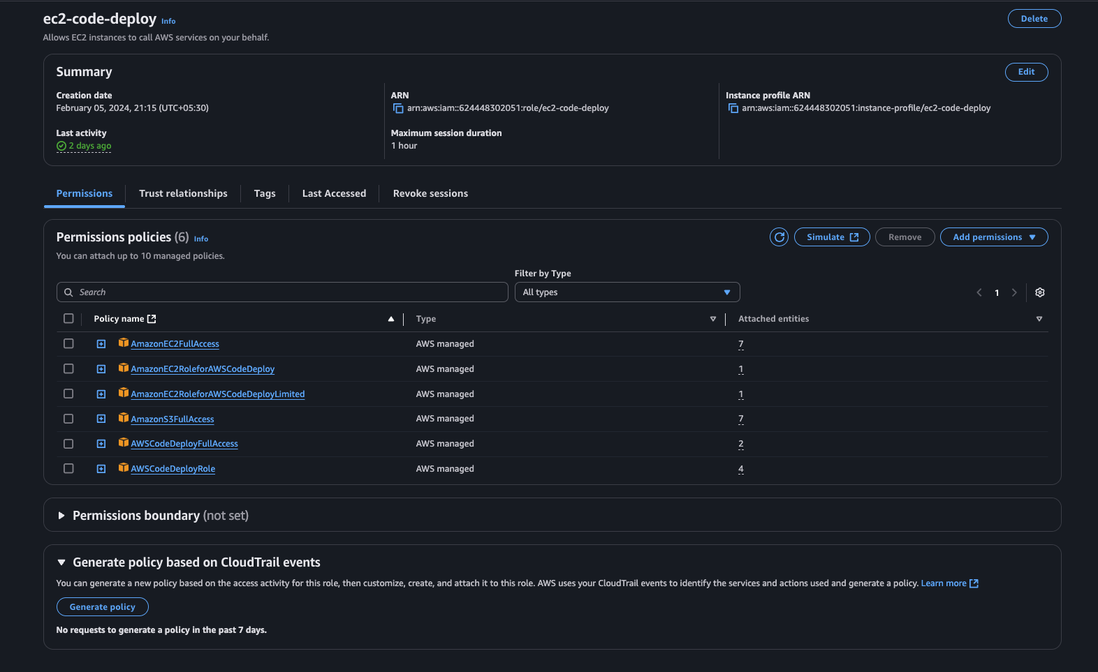
Task: Click the 2 days ago link
Action: point(90,146)
